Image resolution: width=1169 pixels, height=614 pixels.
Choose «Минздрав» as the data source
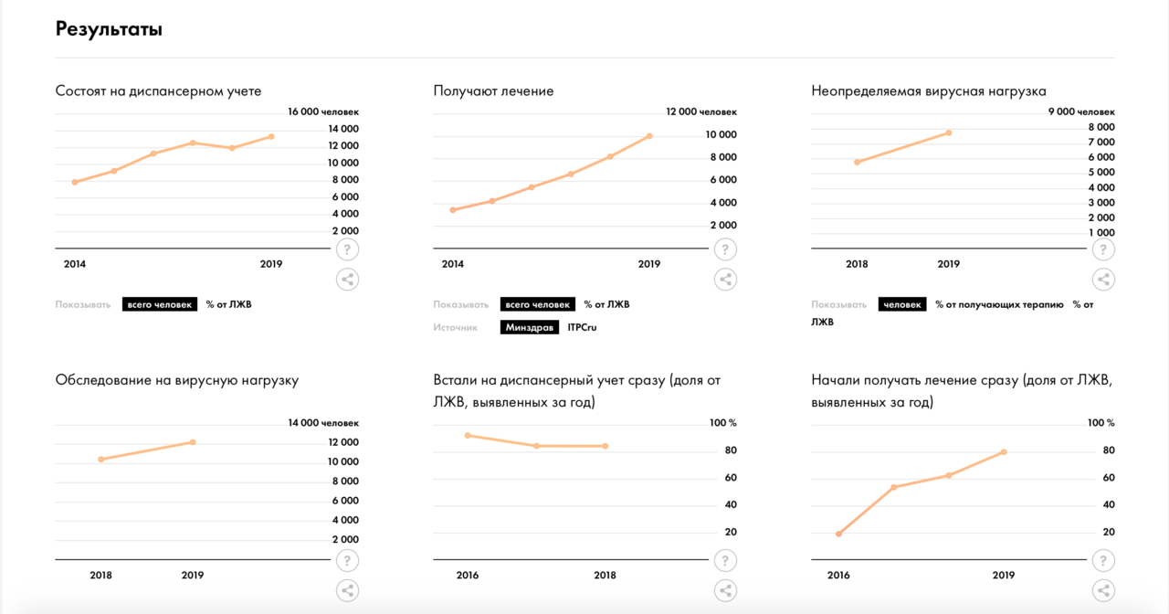click(x=529, y=327)
